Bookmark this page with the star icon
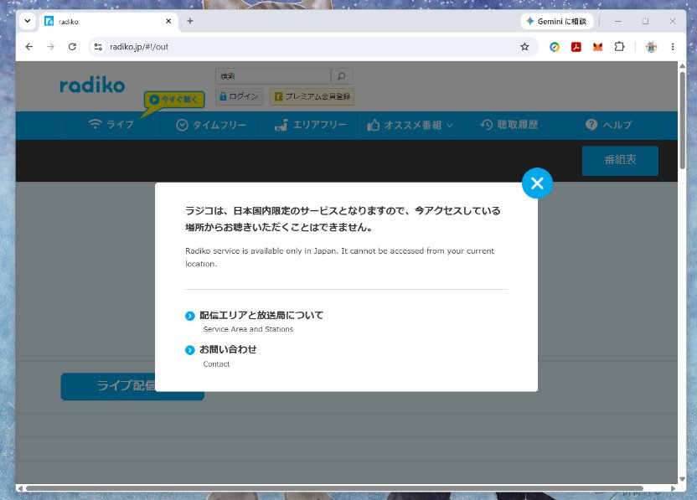The height and width of the screenshot is (500, 697). click(524, 47)
